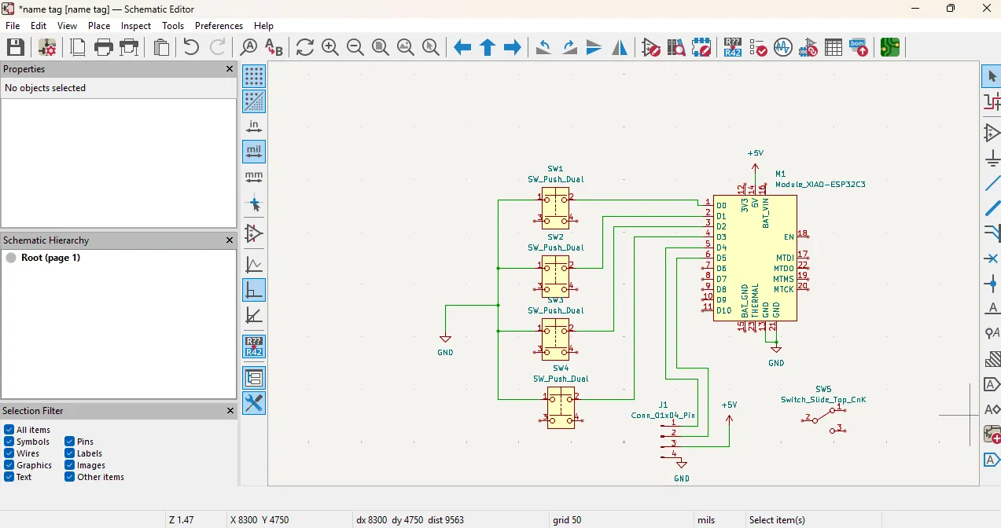Open the Place menu
The width and height of the screenshot is (1001, 528).
click(x=99, y=26)
